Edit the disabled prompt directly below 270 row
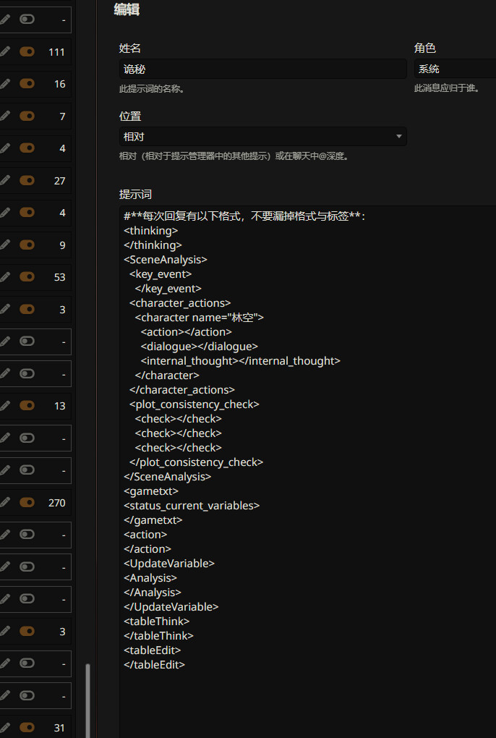 (x=5, y=535)
